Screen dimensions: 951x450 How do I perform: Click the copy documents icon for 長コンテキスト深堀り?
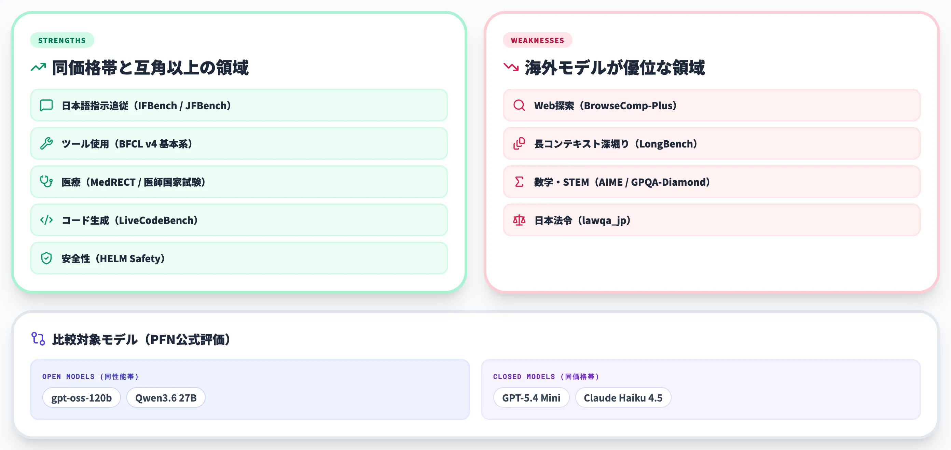click(x=519, y=143)
